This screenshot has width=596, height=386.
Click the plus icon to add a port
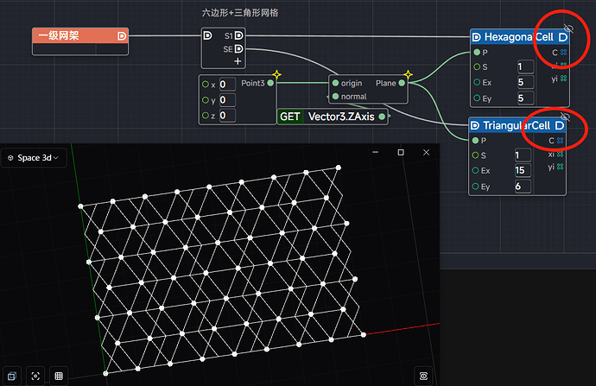pos(238,61)
